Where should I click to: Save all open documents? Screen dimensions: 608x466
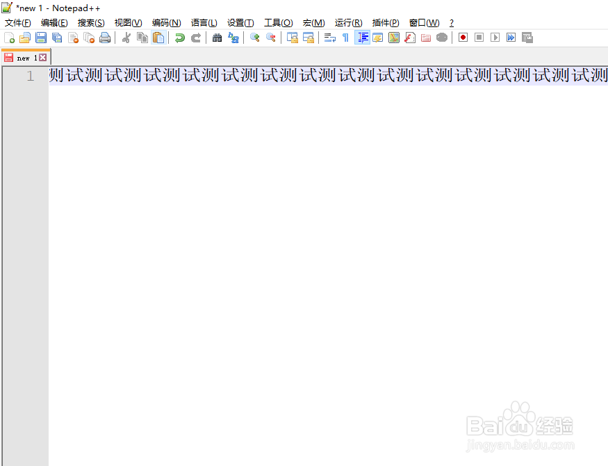[56, 38]
